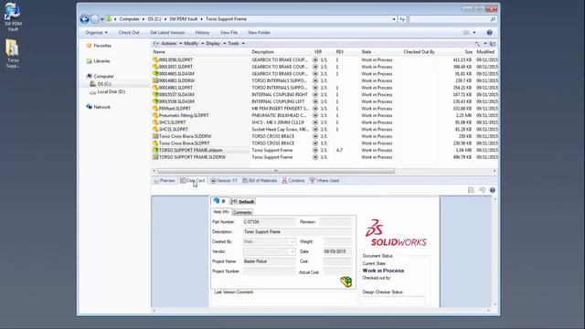Open the Comments tab in data card
Image resolution: width=585 pixels, height=329 pixels.
(242, 212)
